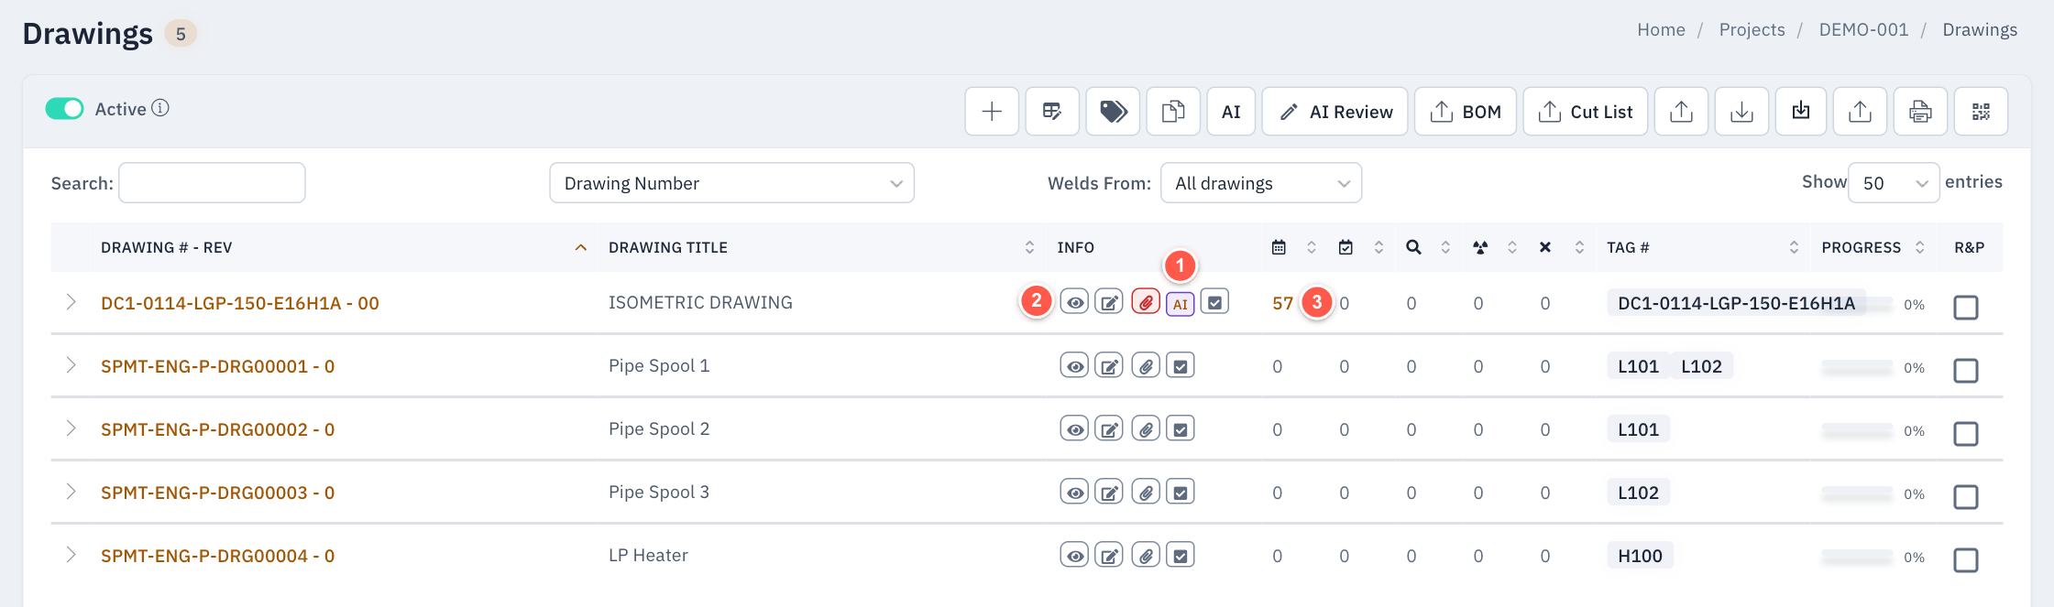Sort by DRAWING TITLE column header
The image size is (2054, 607).
tap(821, 247)
